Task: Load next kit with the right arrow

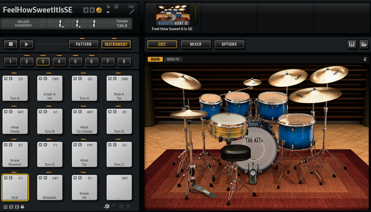Action: [x=93, y=10]
